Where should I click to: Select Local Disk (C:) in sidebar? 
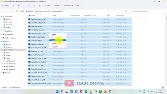click(x=10, y=61)
